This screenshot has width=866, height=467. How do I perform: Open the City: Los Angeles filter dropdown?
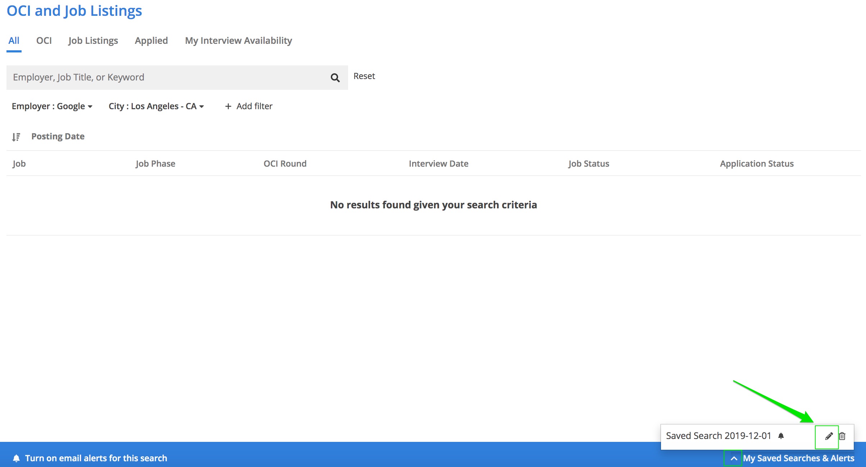[156, 106]
